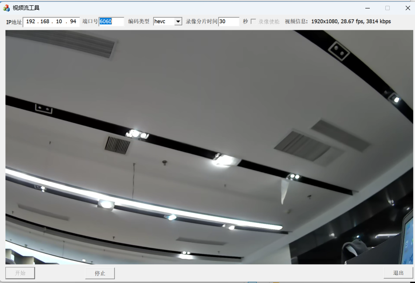Click the disabled 开始 start button
This screenshot has height=283, width=415.
[x=20, y=273]
